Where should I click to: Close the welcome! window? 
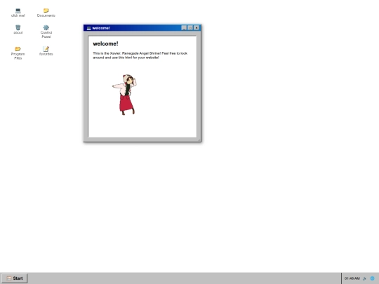(x=197, y=28)
